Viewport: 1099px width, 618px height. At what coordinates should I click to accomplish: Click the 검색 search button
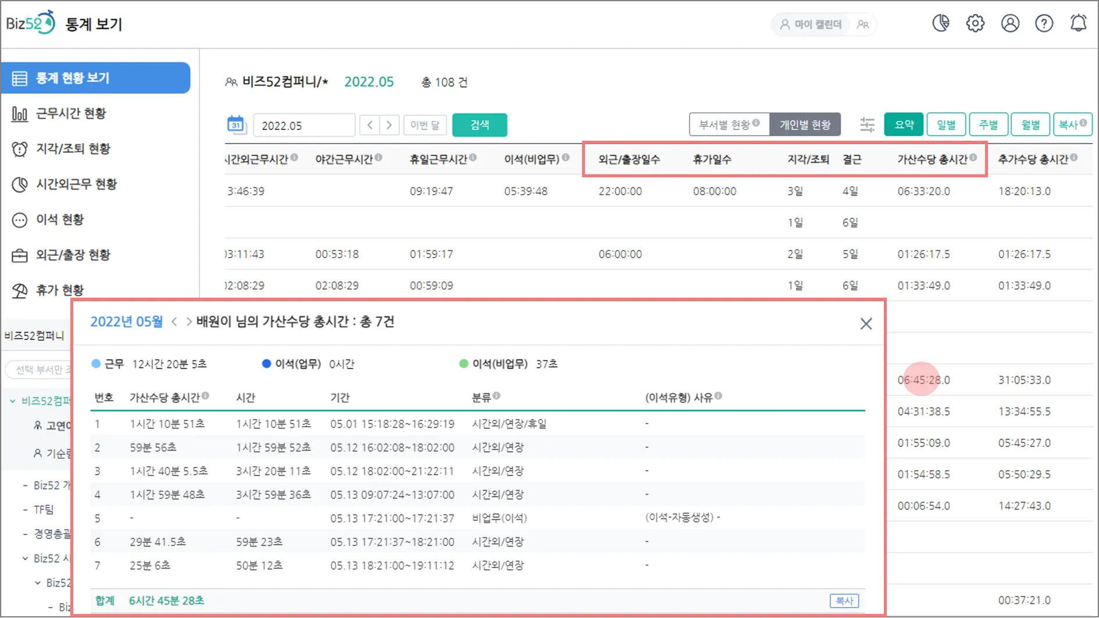480,125
